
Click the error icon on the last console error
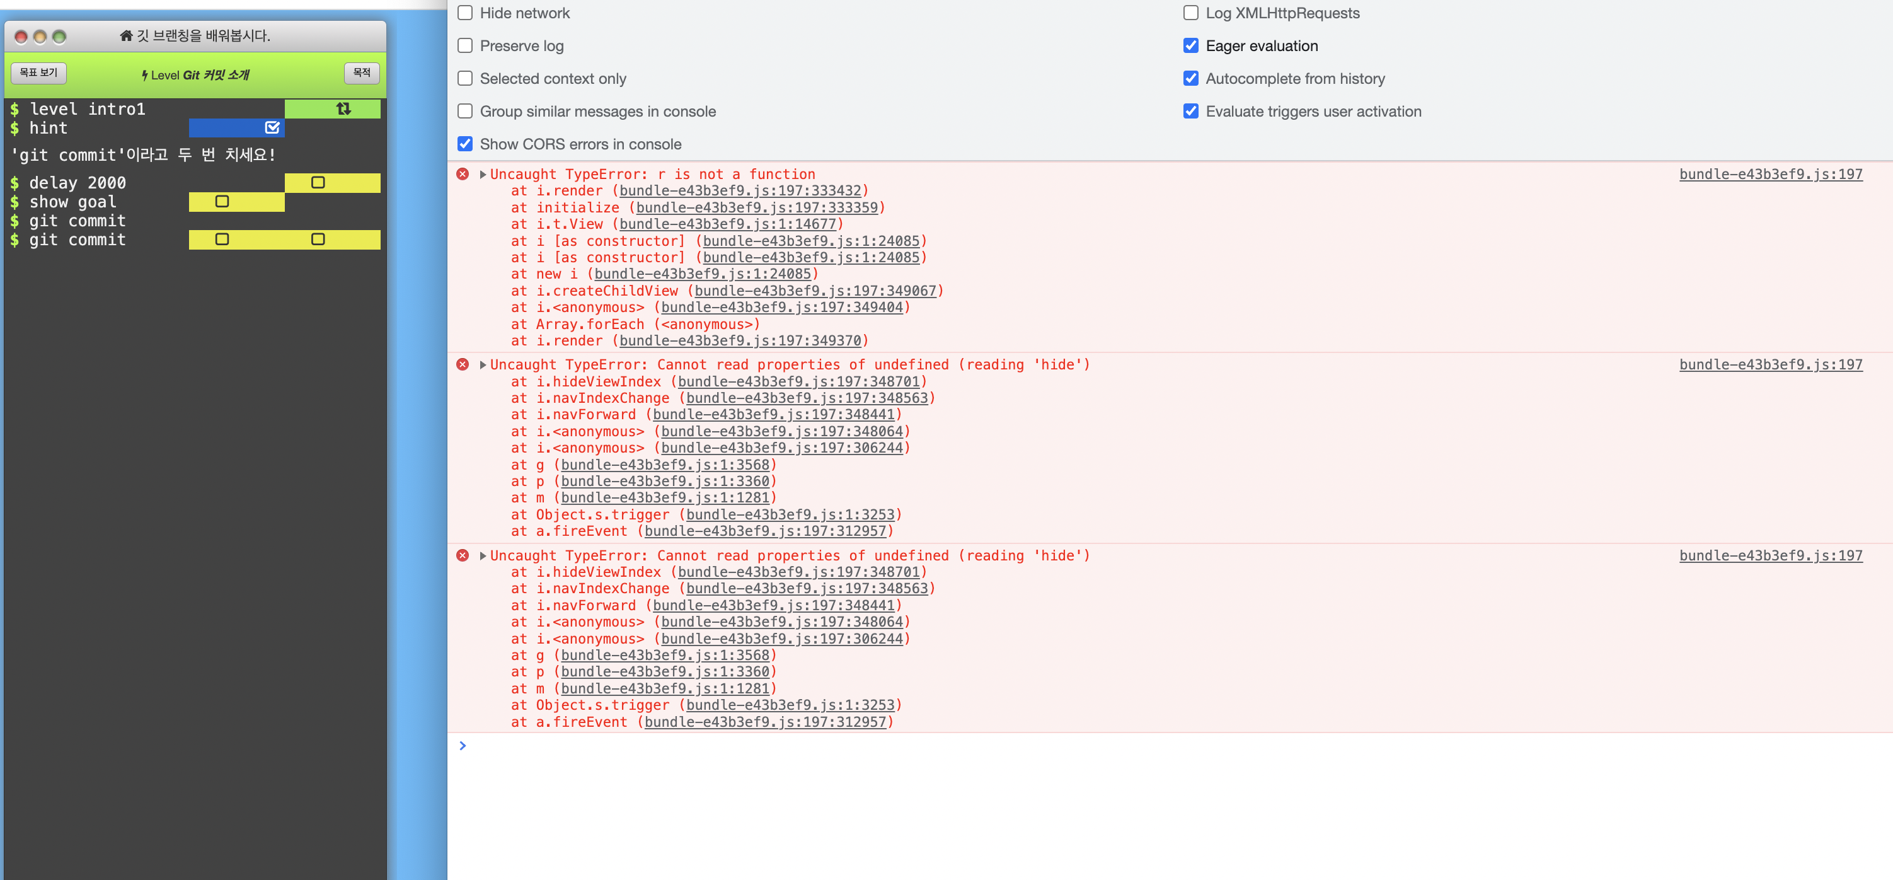pyautogui.click(x=463, y=556)
